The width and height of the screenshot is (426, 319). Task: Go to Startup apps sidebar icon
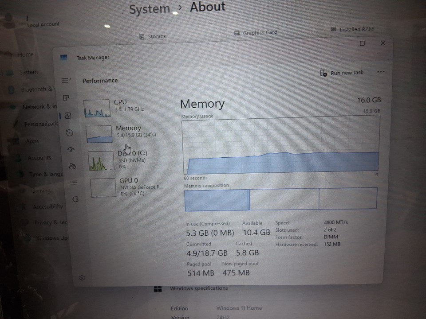[71, 149]
